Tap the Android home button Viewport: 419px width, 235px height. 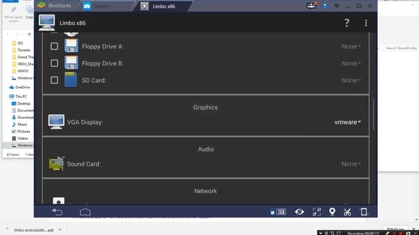click(x=85, y=211)
